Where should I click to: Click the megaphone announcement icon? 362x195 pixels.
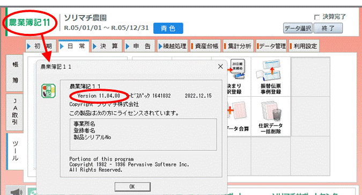click(x=16, y=192)
